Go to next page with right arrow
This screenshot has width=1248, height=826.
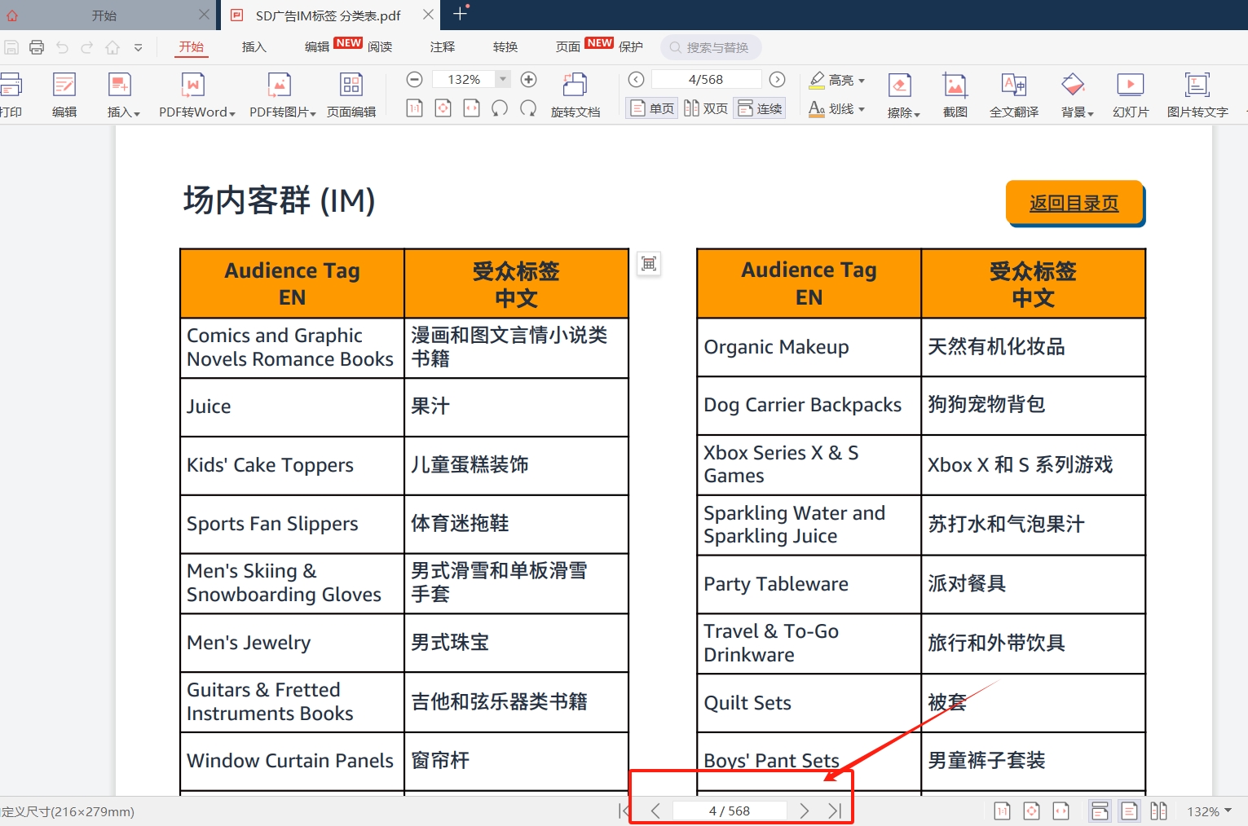(x=804, y=810)
